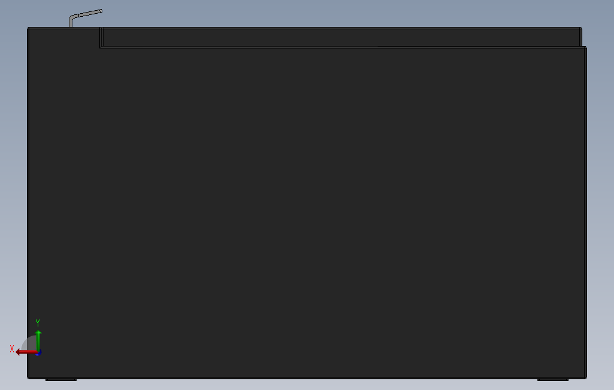614x390 pixels.
Task: Select the horizontal lid seam line
Action: pyautogui.click(x=343, y=47)
